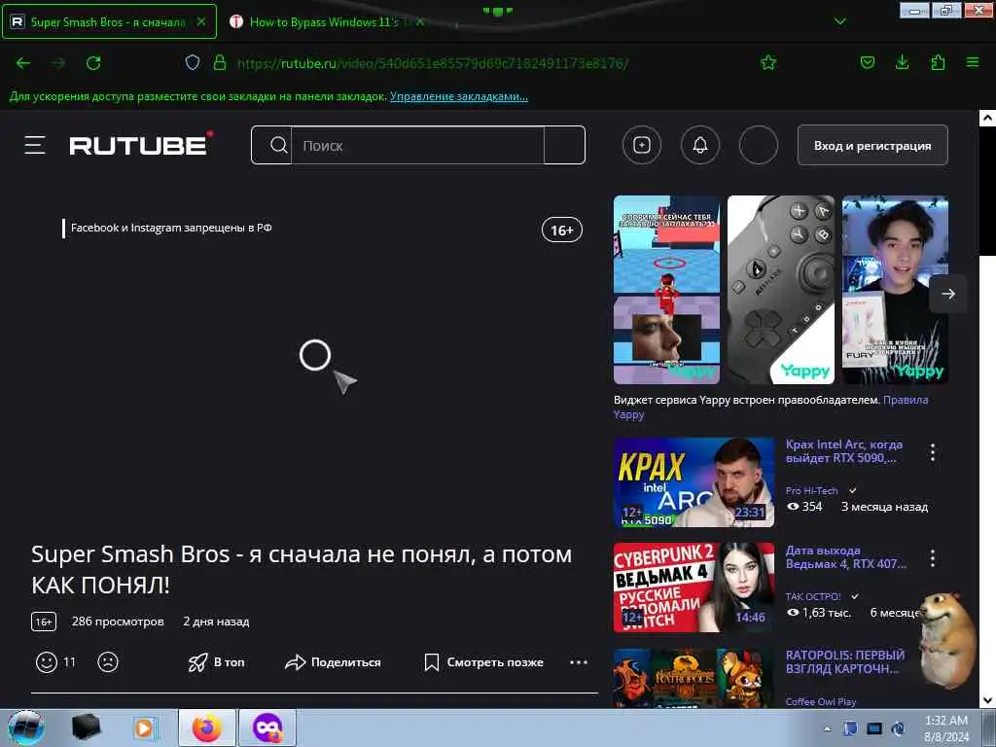This screenshot has width=996, height=747.
Task: Open the Управление закладками link
Action: click(459, 96)
